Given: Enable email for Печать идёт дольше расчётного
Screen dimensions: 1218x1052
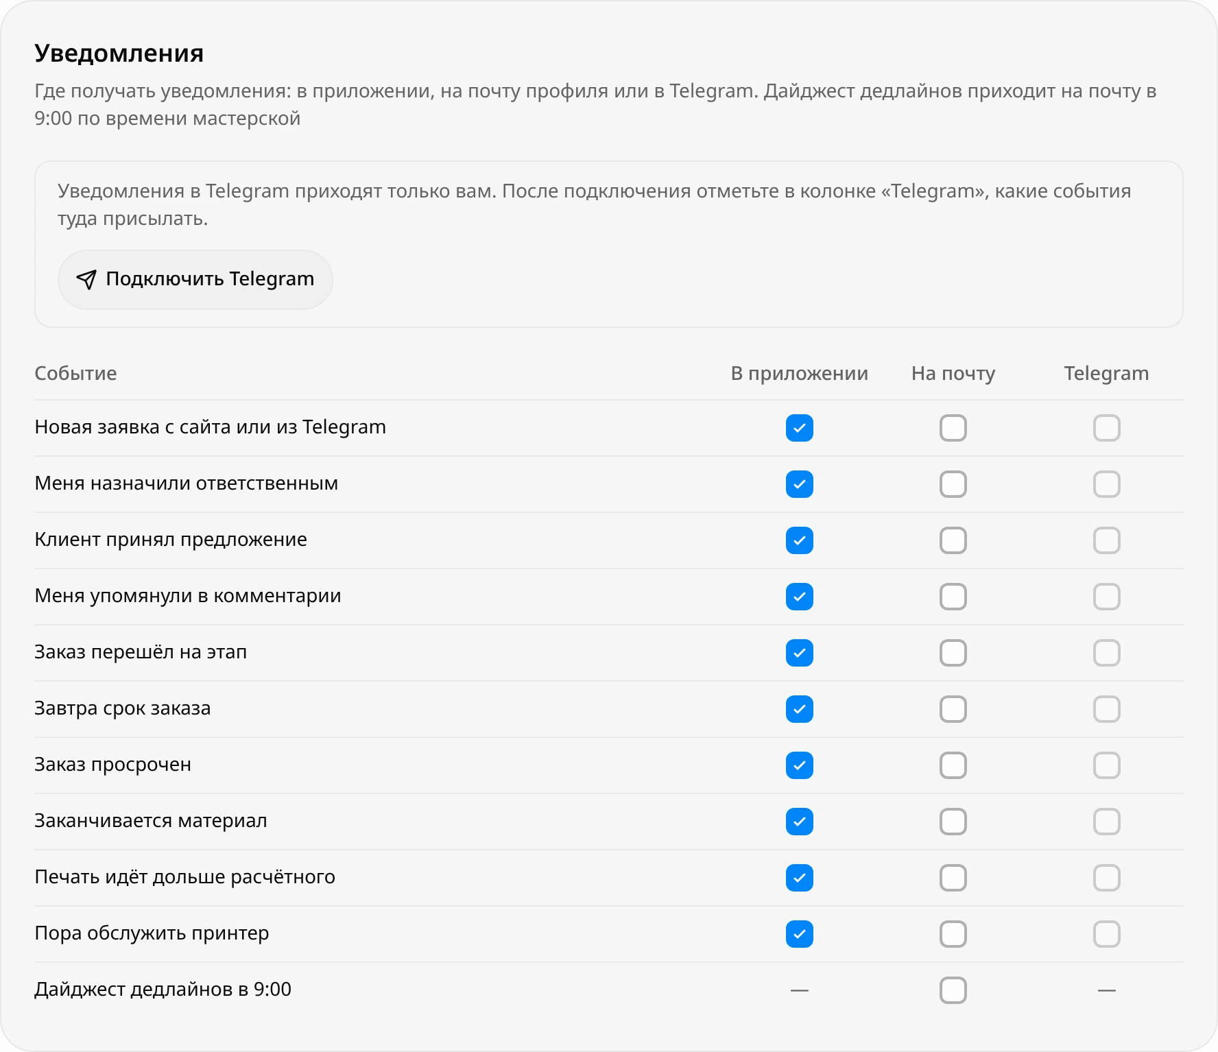Looking at the screenshot, I should pyautogui.click(x=953, y=878).
